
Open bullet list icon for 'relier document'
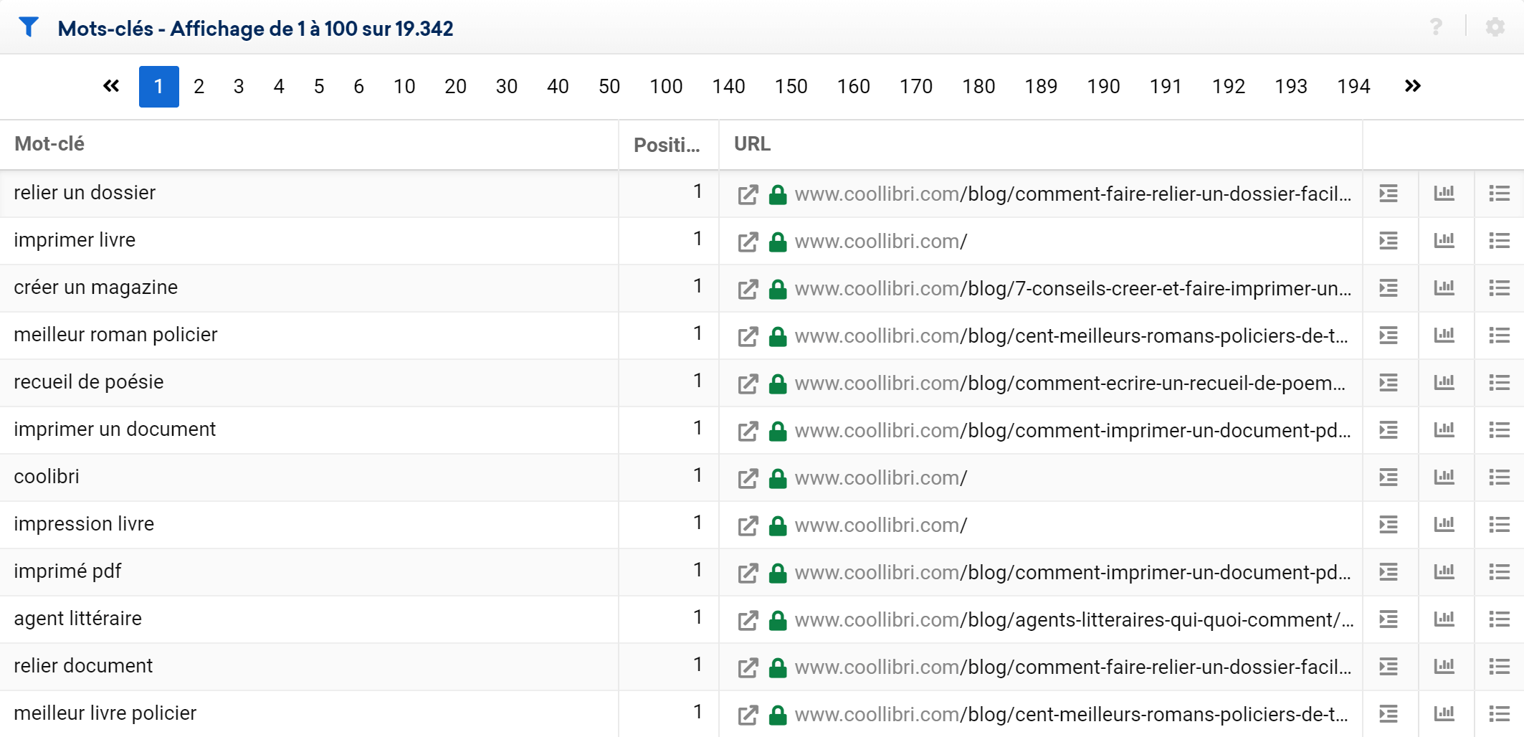point(1499,667)
